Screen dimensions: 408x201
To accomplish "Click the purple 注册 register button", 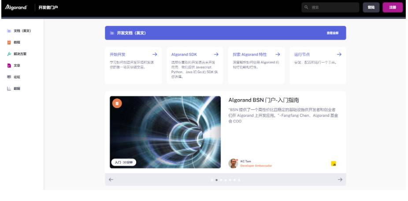I will point(393,7).
